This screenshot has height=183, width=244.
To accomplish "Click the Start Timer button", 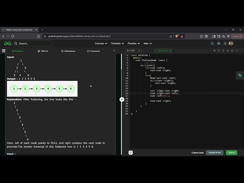I will pyautogui.click(x=163, y=51).
